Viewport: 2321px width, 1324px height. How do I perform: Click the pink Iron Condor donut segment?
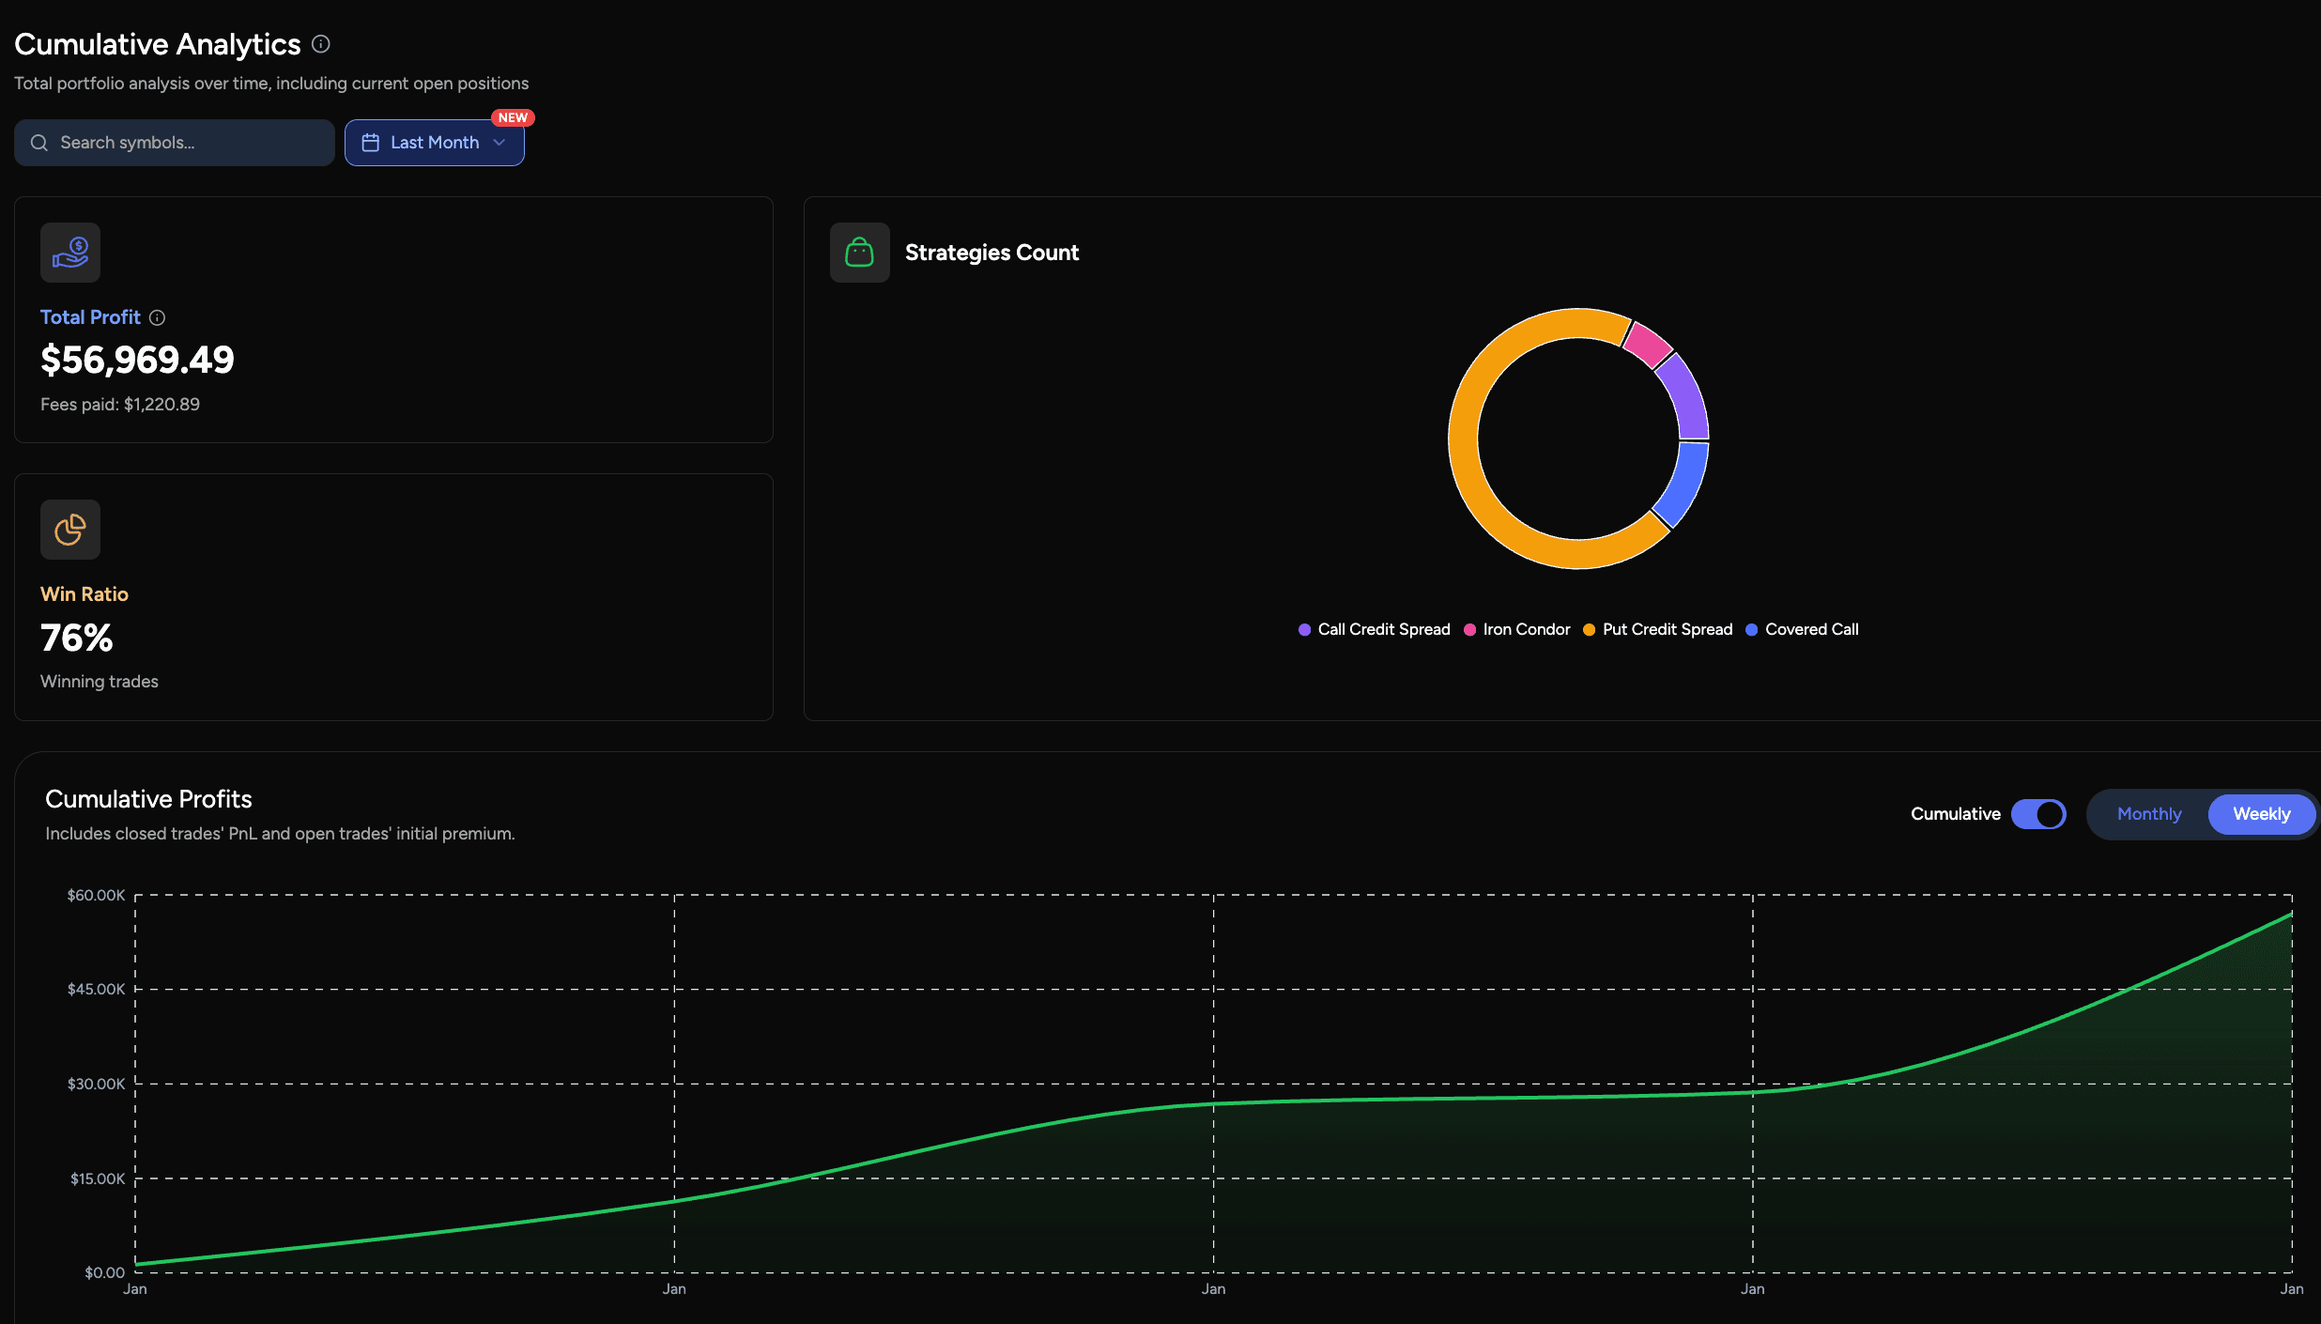click(x=1645, y=346)
